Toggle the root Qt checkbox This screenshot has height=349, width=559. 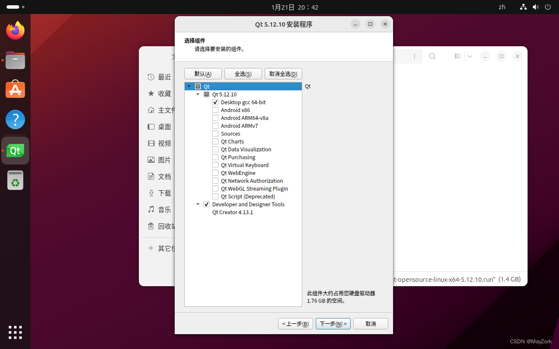(x=198, y=87)
